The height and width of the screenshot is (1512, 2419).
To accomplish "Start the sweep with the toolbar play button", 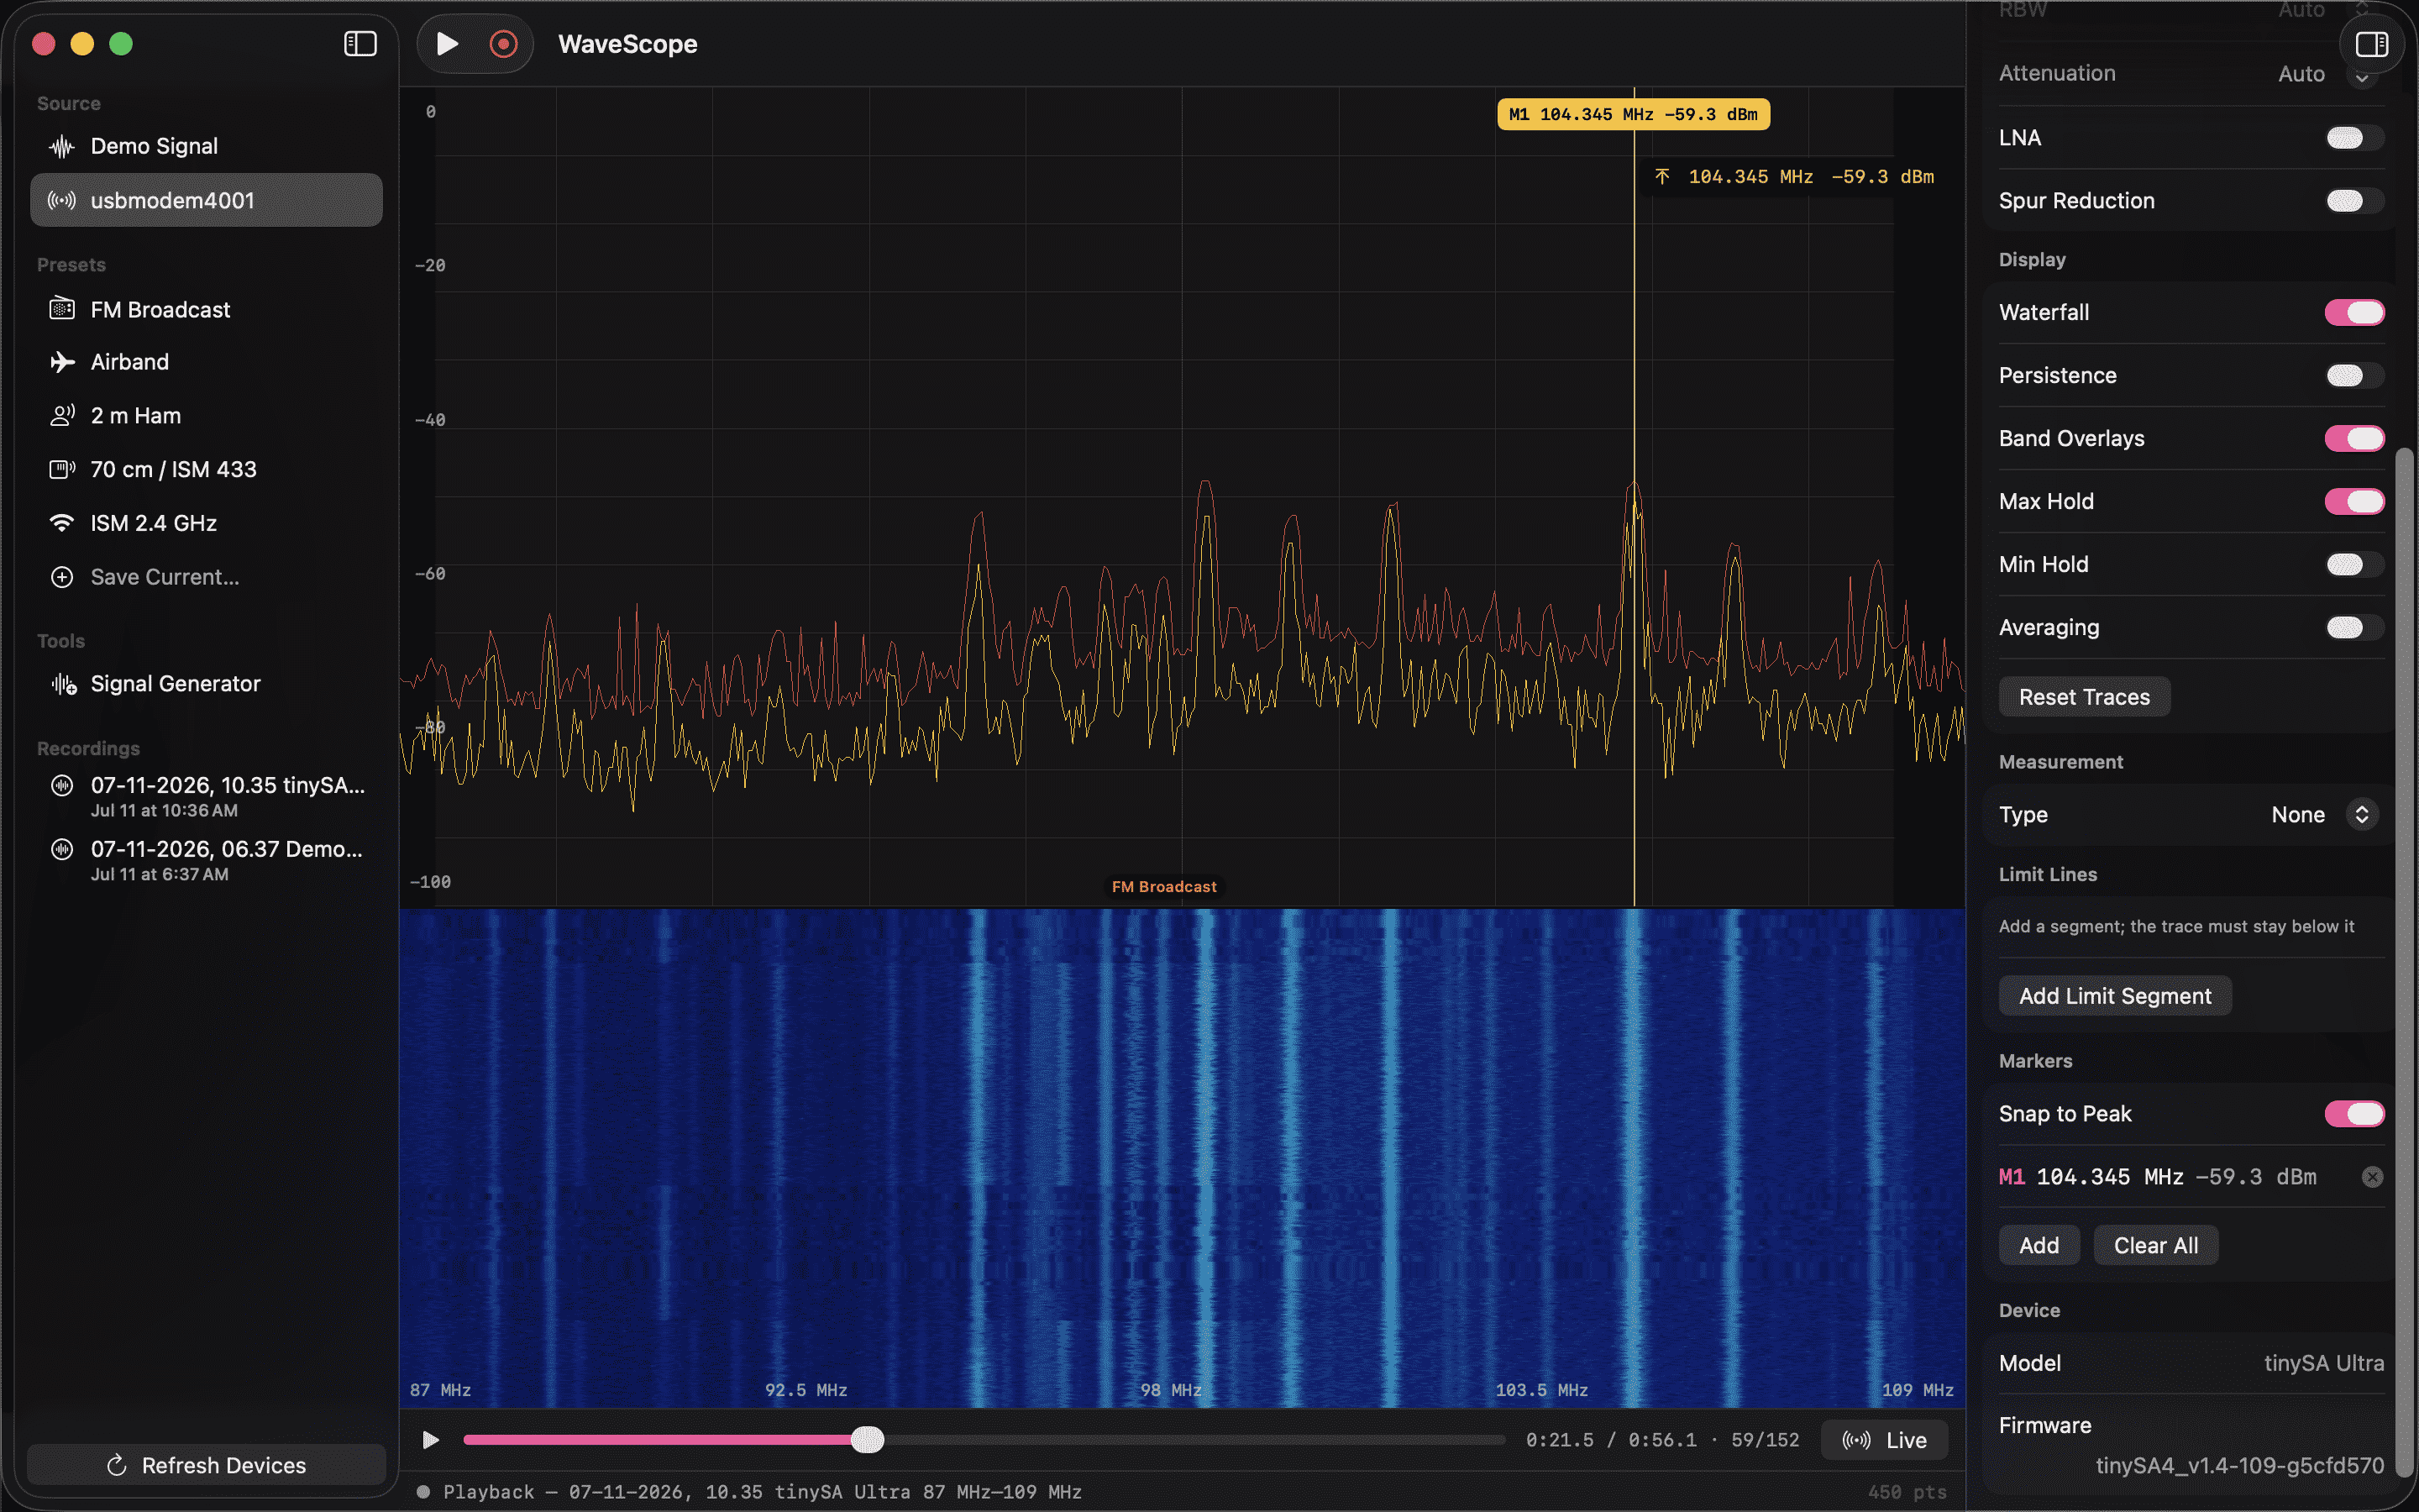I will coord(447,44).
